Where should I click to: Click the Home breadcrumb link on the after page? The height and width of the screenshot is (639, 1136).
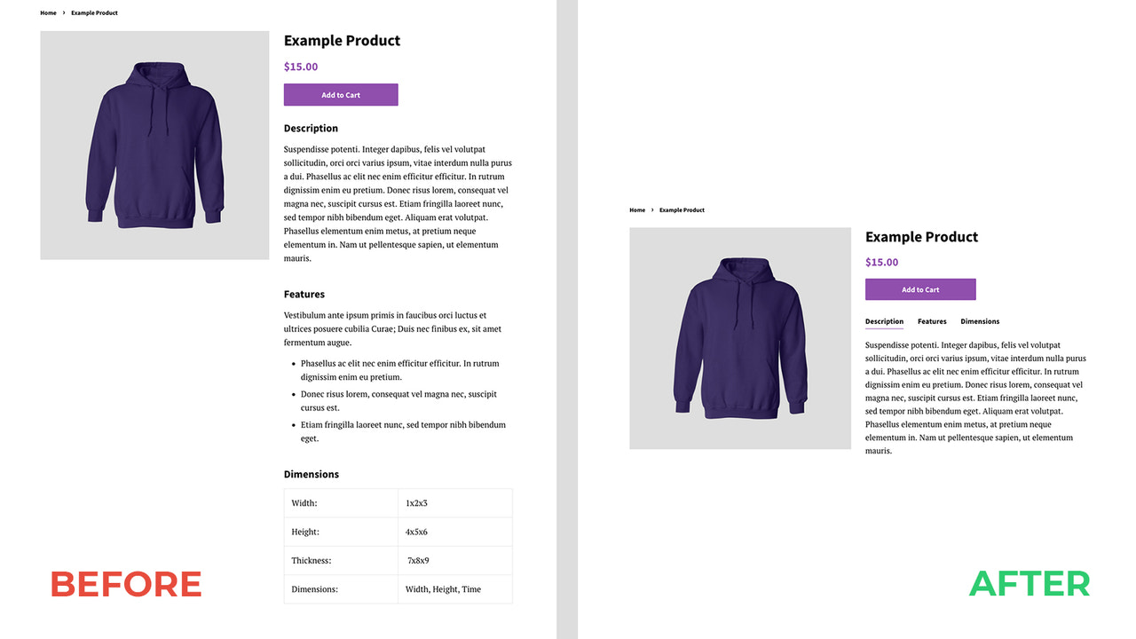point(637,209)
